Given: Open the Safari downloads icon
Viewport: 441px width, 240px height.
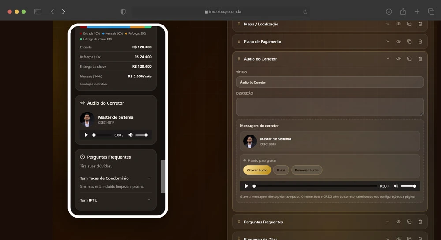Looking at the screenshot, I should click(389, 11).
